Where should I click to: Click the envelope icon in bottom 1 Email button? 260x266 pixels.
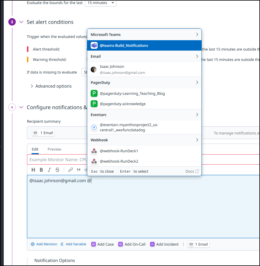191,244
